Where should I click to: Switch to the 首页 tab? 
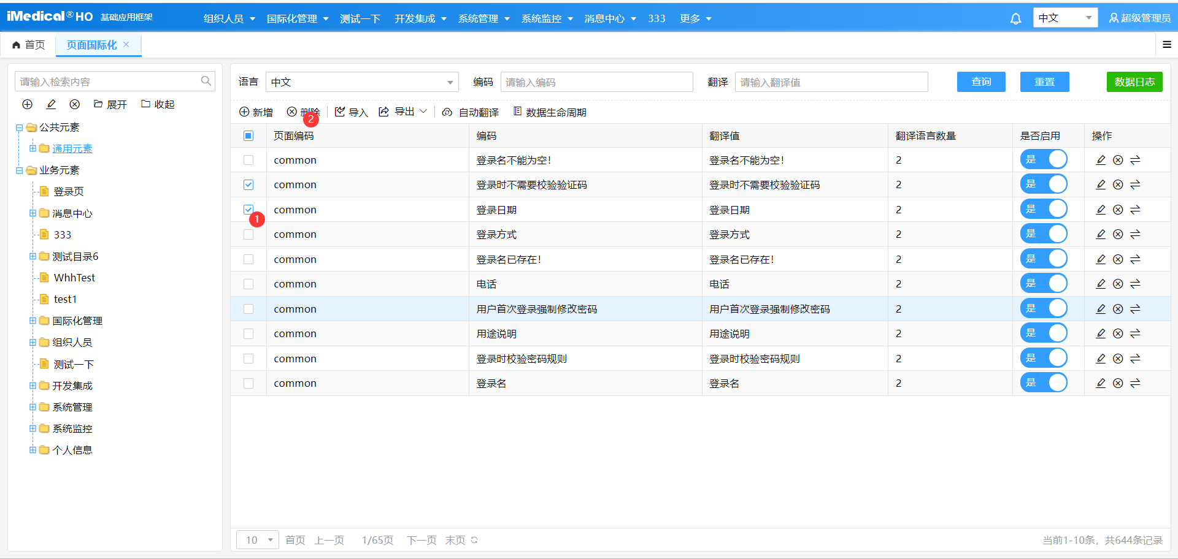pos(29,45)
